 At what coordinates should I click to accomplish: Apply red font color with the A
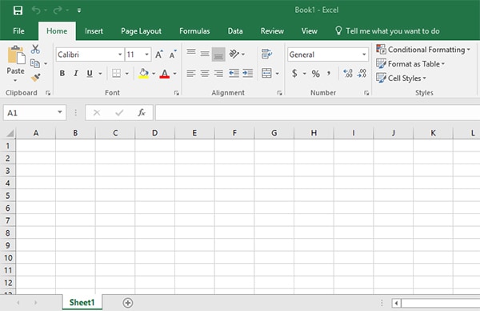(x=164, y=74)
